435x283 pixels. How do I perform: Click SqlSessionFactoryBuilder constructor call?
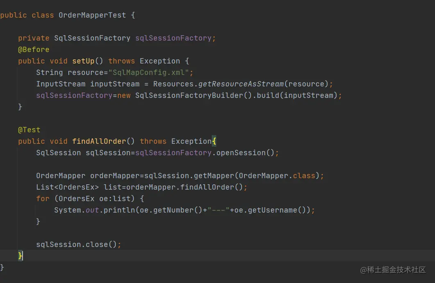click(189, 95)
